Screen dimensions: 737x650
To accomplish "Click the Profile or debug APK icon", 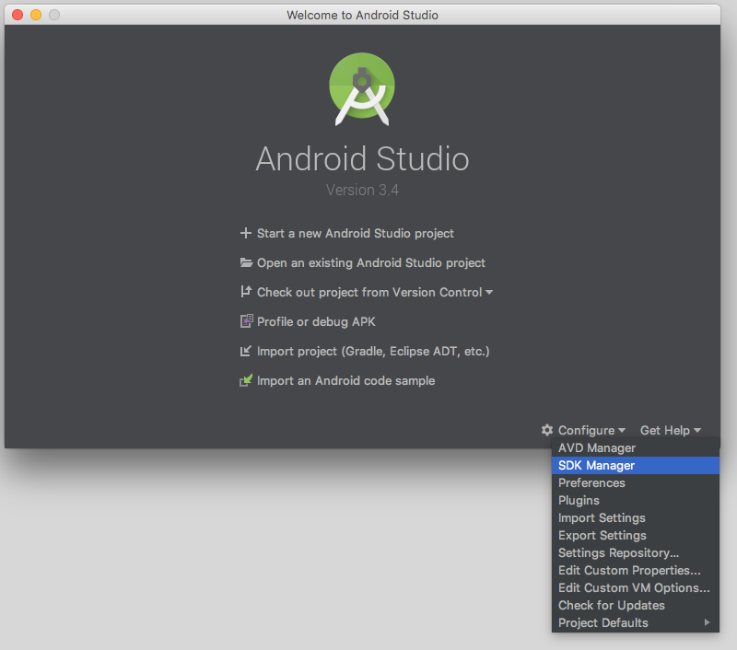I will coord(246,322).
